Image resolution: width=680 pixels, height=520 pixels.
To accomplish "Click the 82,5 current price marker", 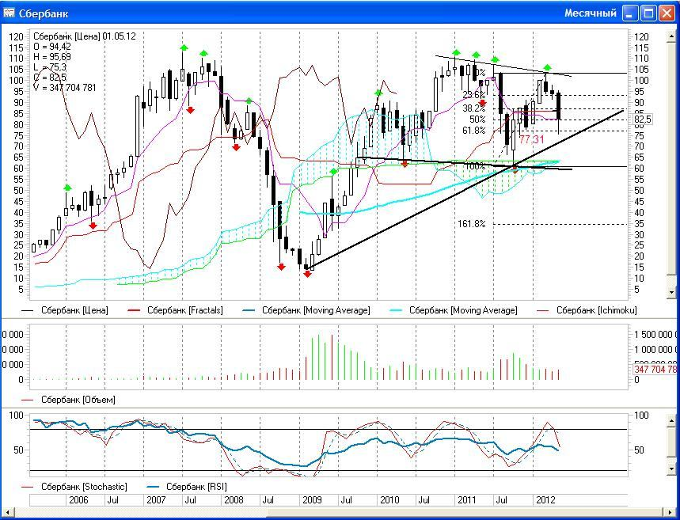I will 642,120.
